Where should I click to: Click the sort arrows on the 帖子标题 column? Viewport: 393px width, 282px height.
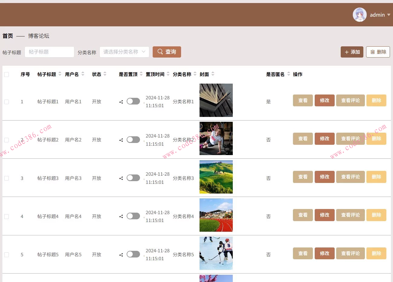(x=60, y=74)
